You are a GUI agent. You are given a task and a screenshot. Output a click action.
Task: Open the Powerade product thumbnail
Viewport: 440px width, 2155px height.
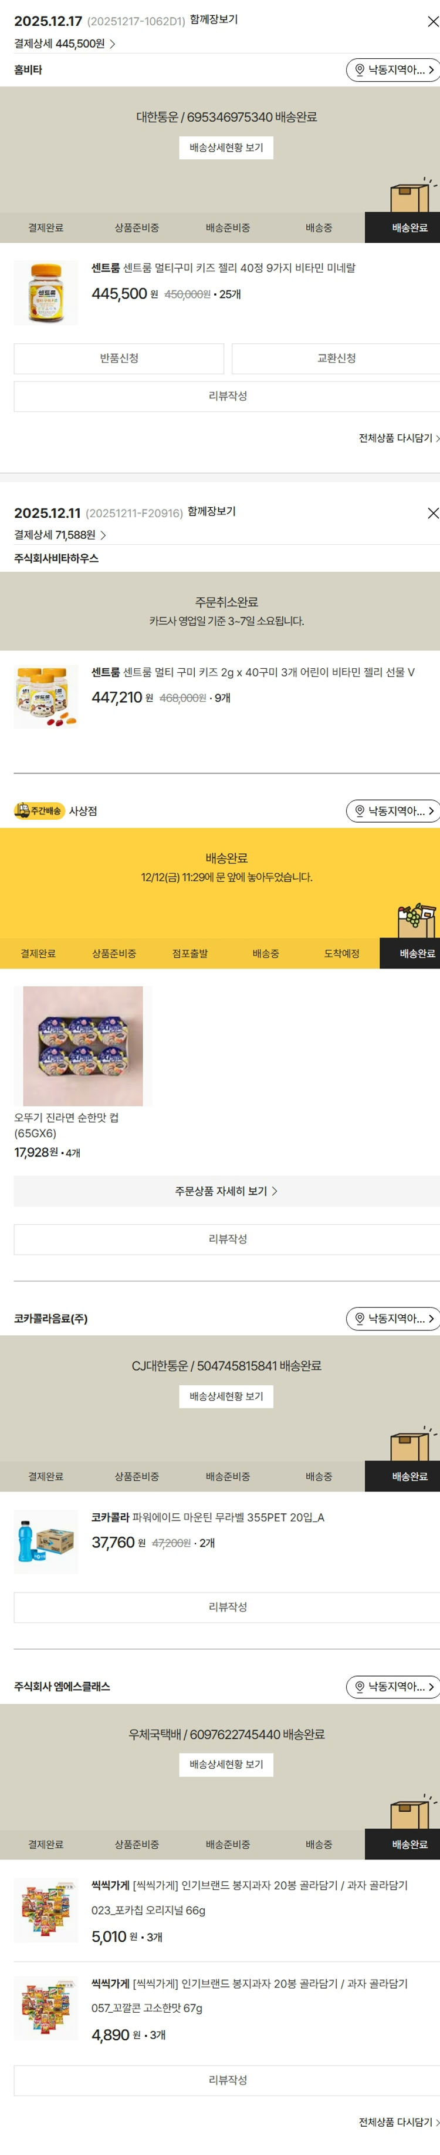(46, 1542)
